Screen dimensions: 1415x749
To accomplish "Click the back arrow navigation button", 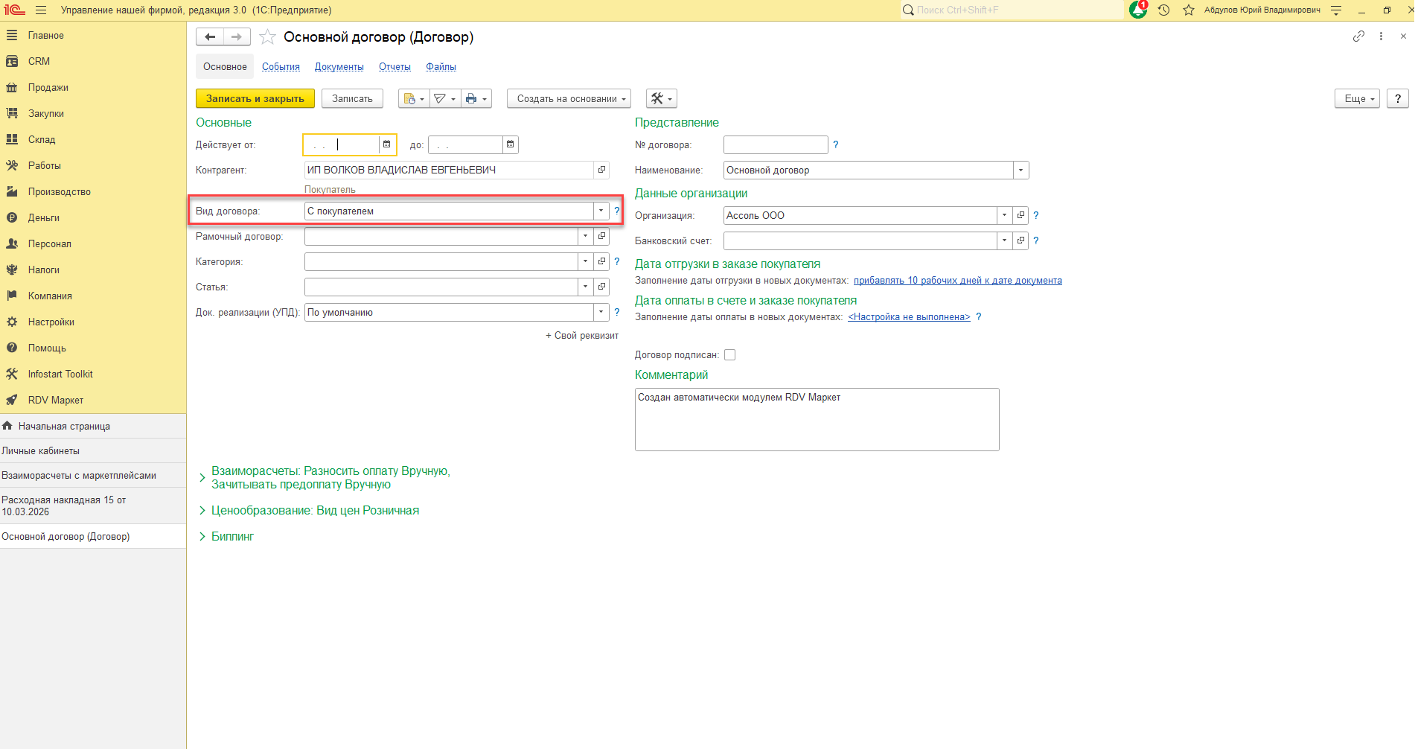I will pos(210,37).
